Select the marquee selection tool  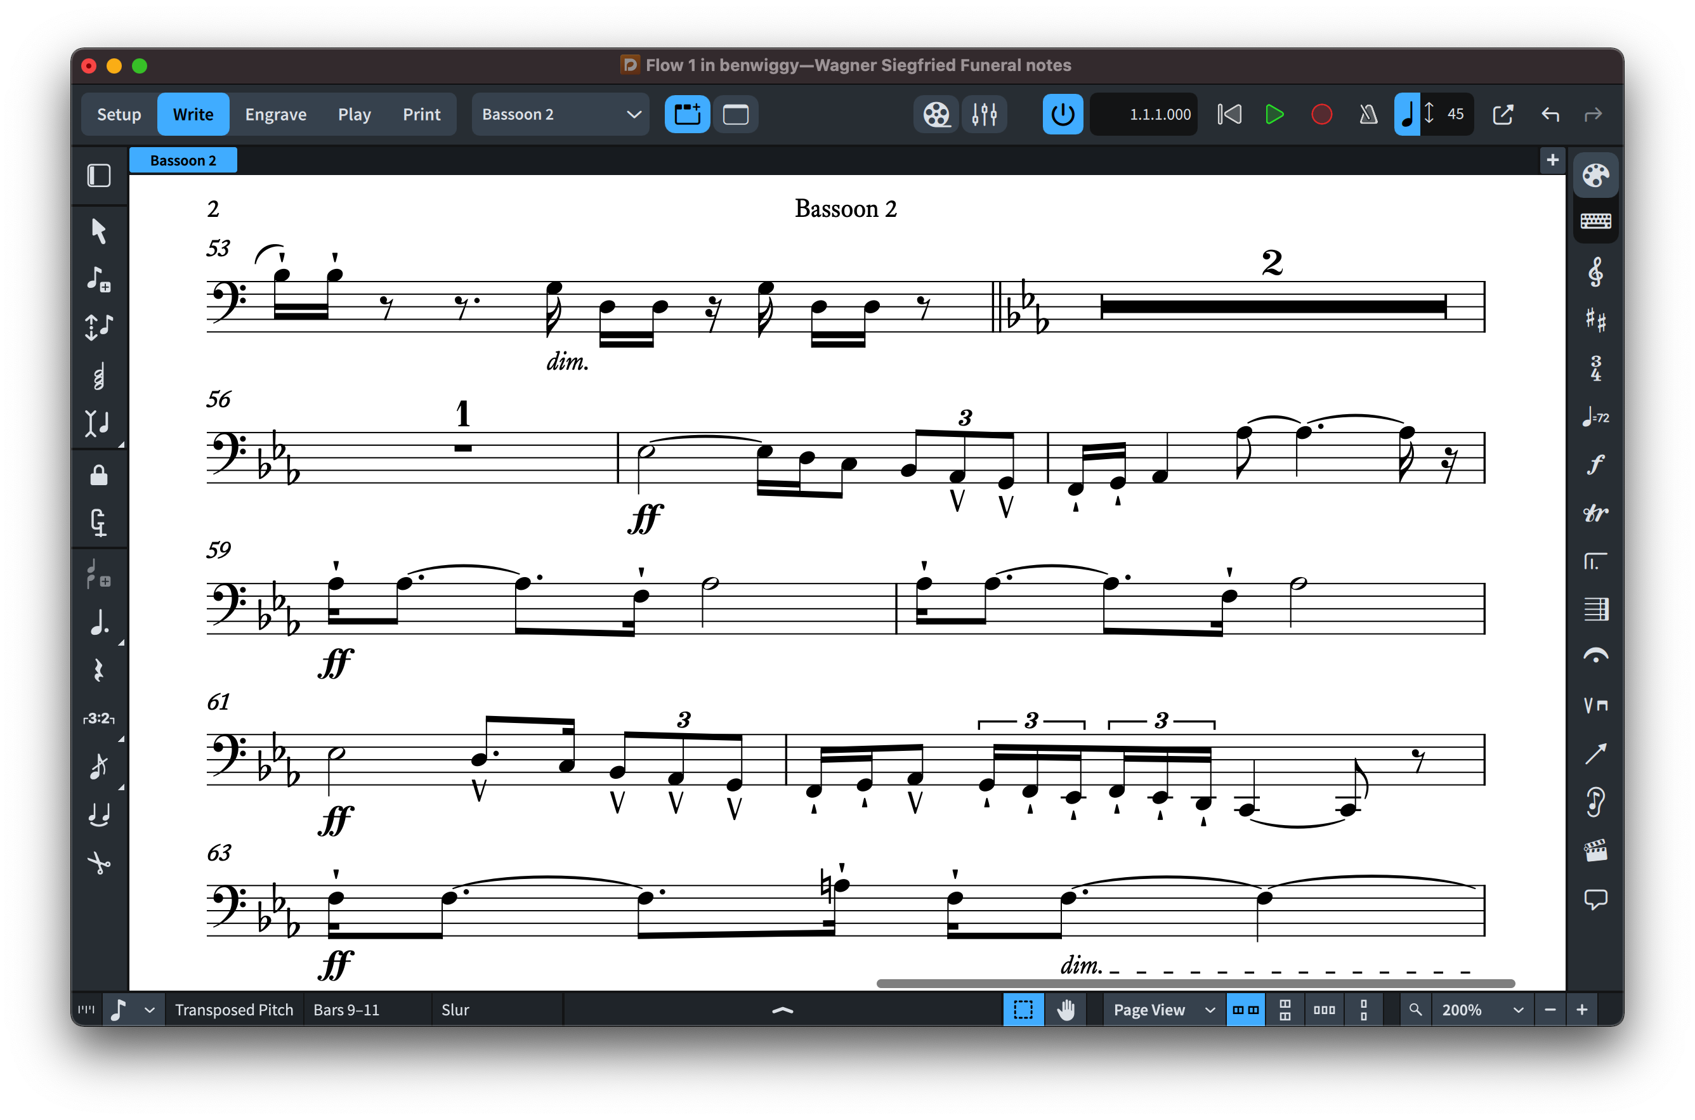1023,1009
